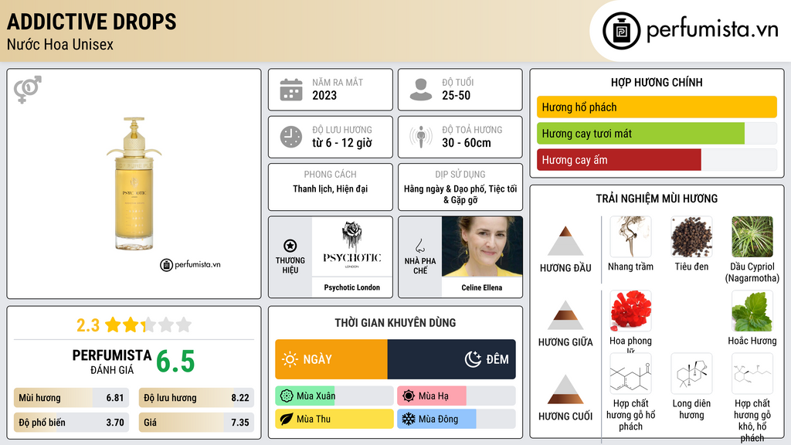Click the perfumista.vn site name

tap(712, 29)
